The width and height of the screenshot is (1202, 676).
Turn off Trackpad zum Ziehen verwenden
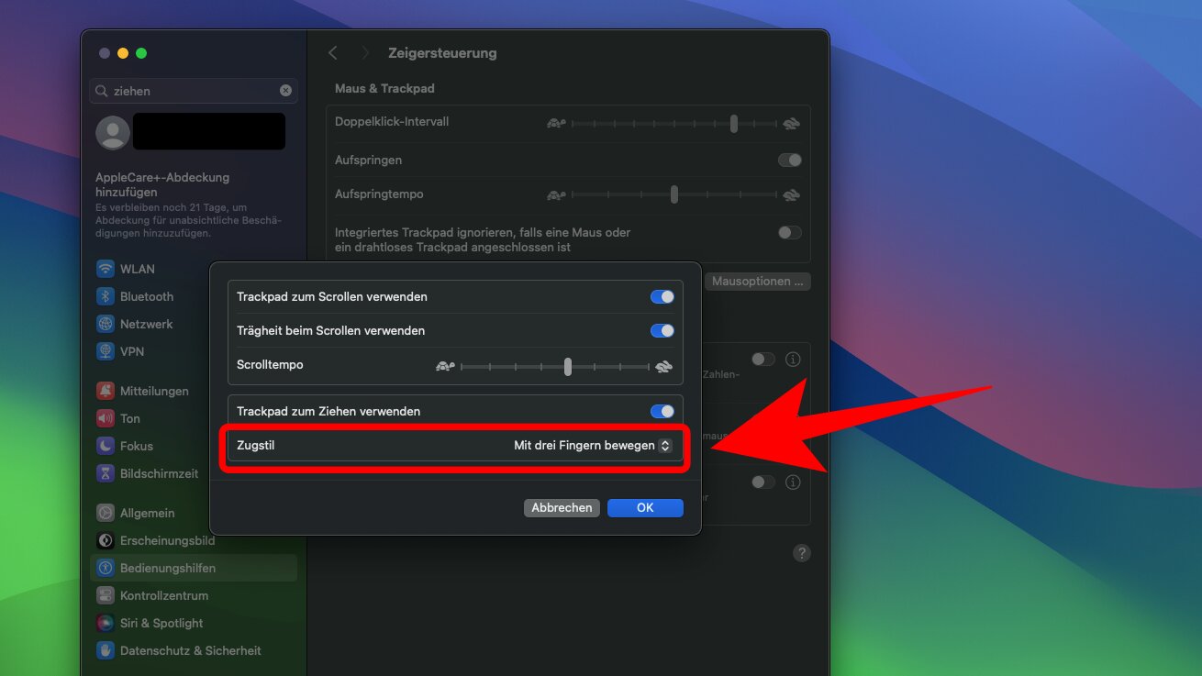click(662, 412)
